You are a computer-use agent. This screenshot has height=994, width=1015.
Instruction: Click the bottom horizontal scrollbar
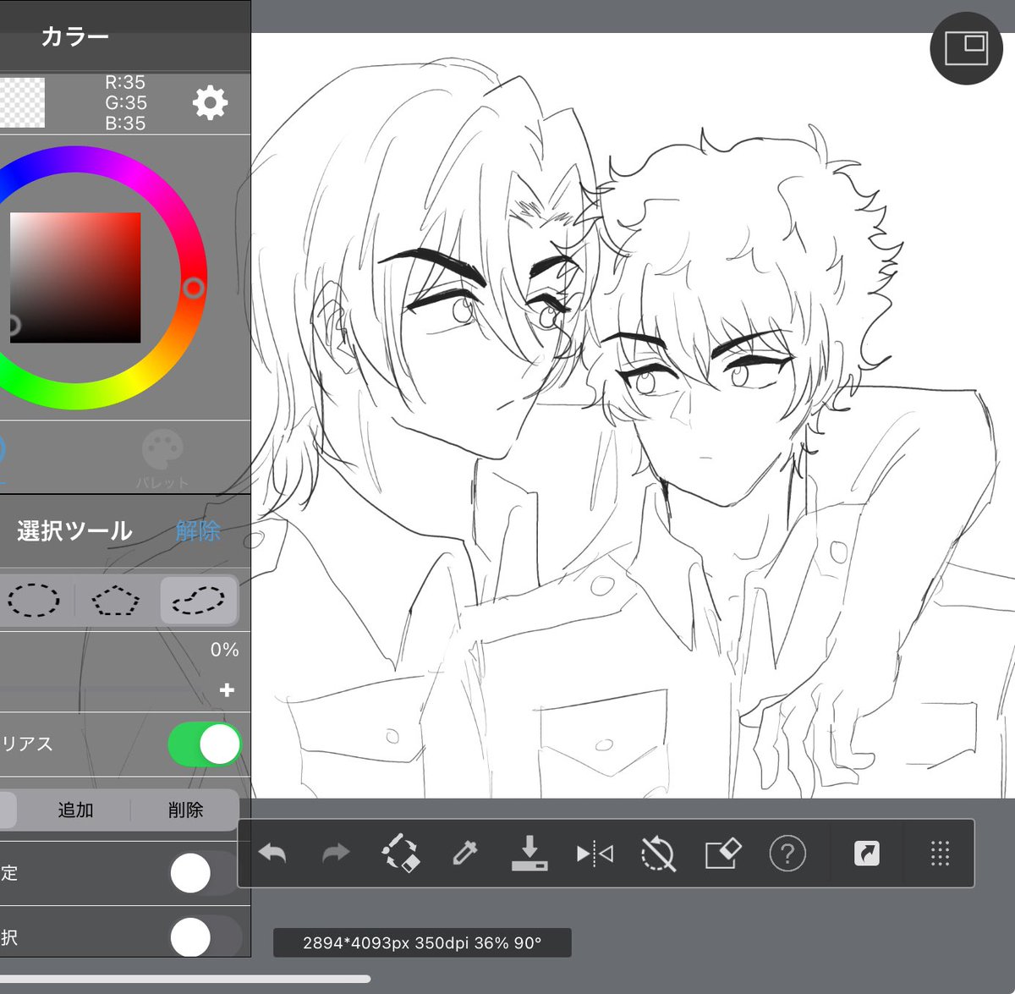[x=185, y=979]
